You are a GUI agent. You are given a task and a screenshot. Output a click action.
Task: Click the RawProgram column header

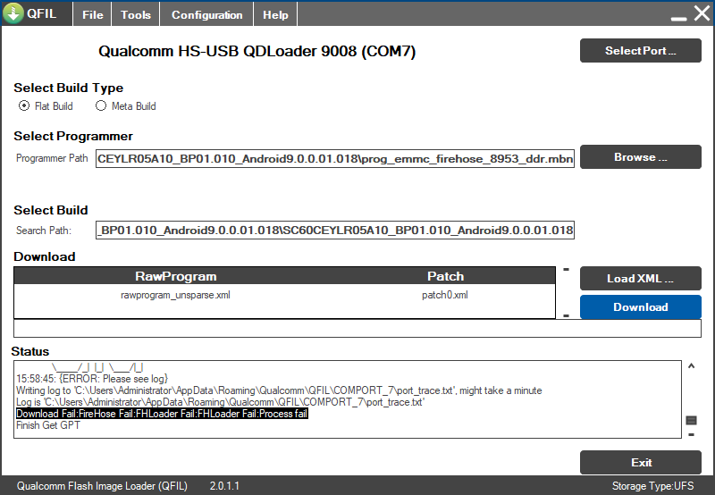pyautogui.click(x=175, y=276)
